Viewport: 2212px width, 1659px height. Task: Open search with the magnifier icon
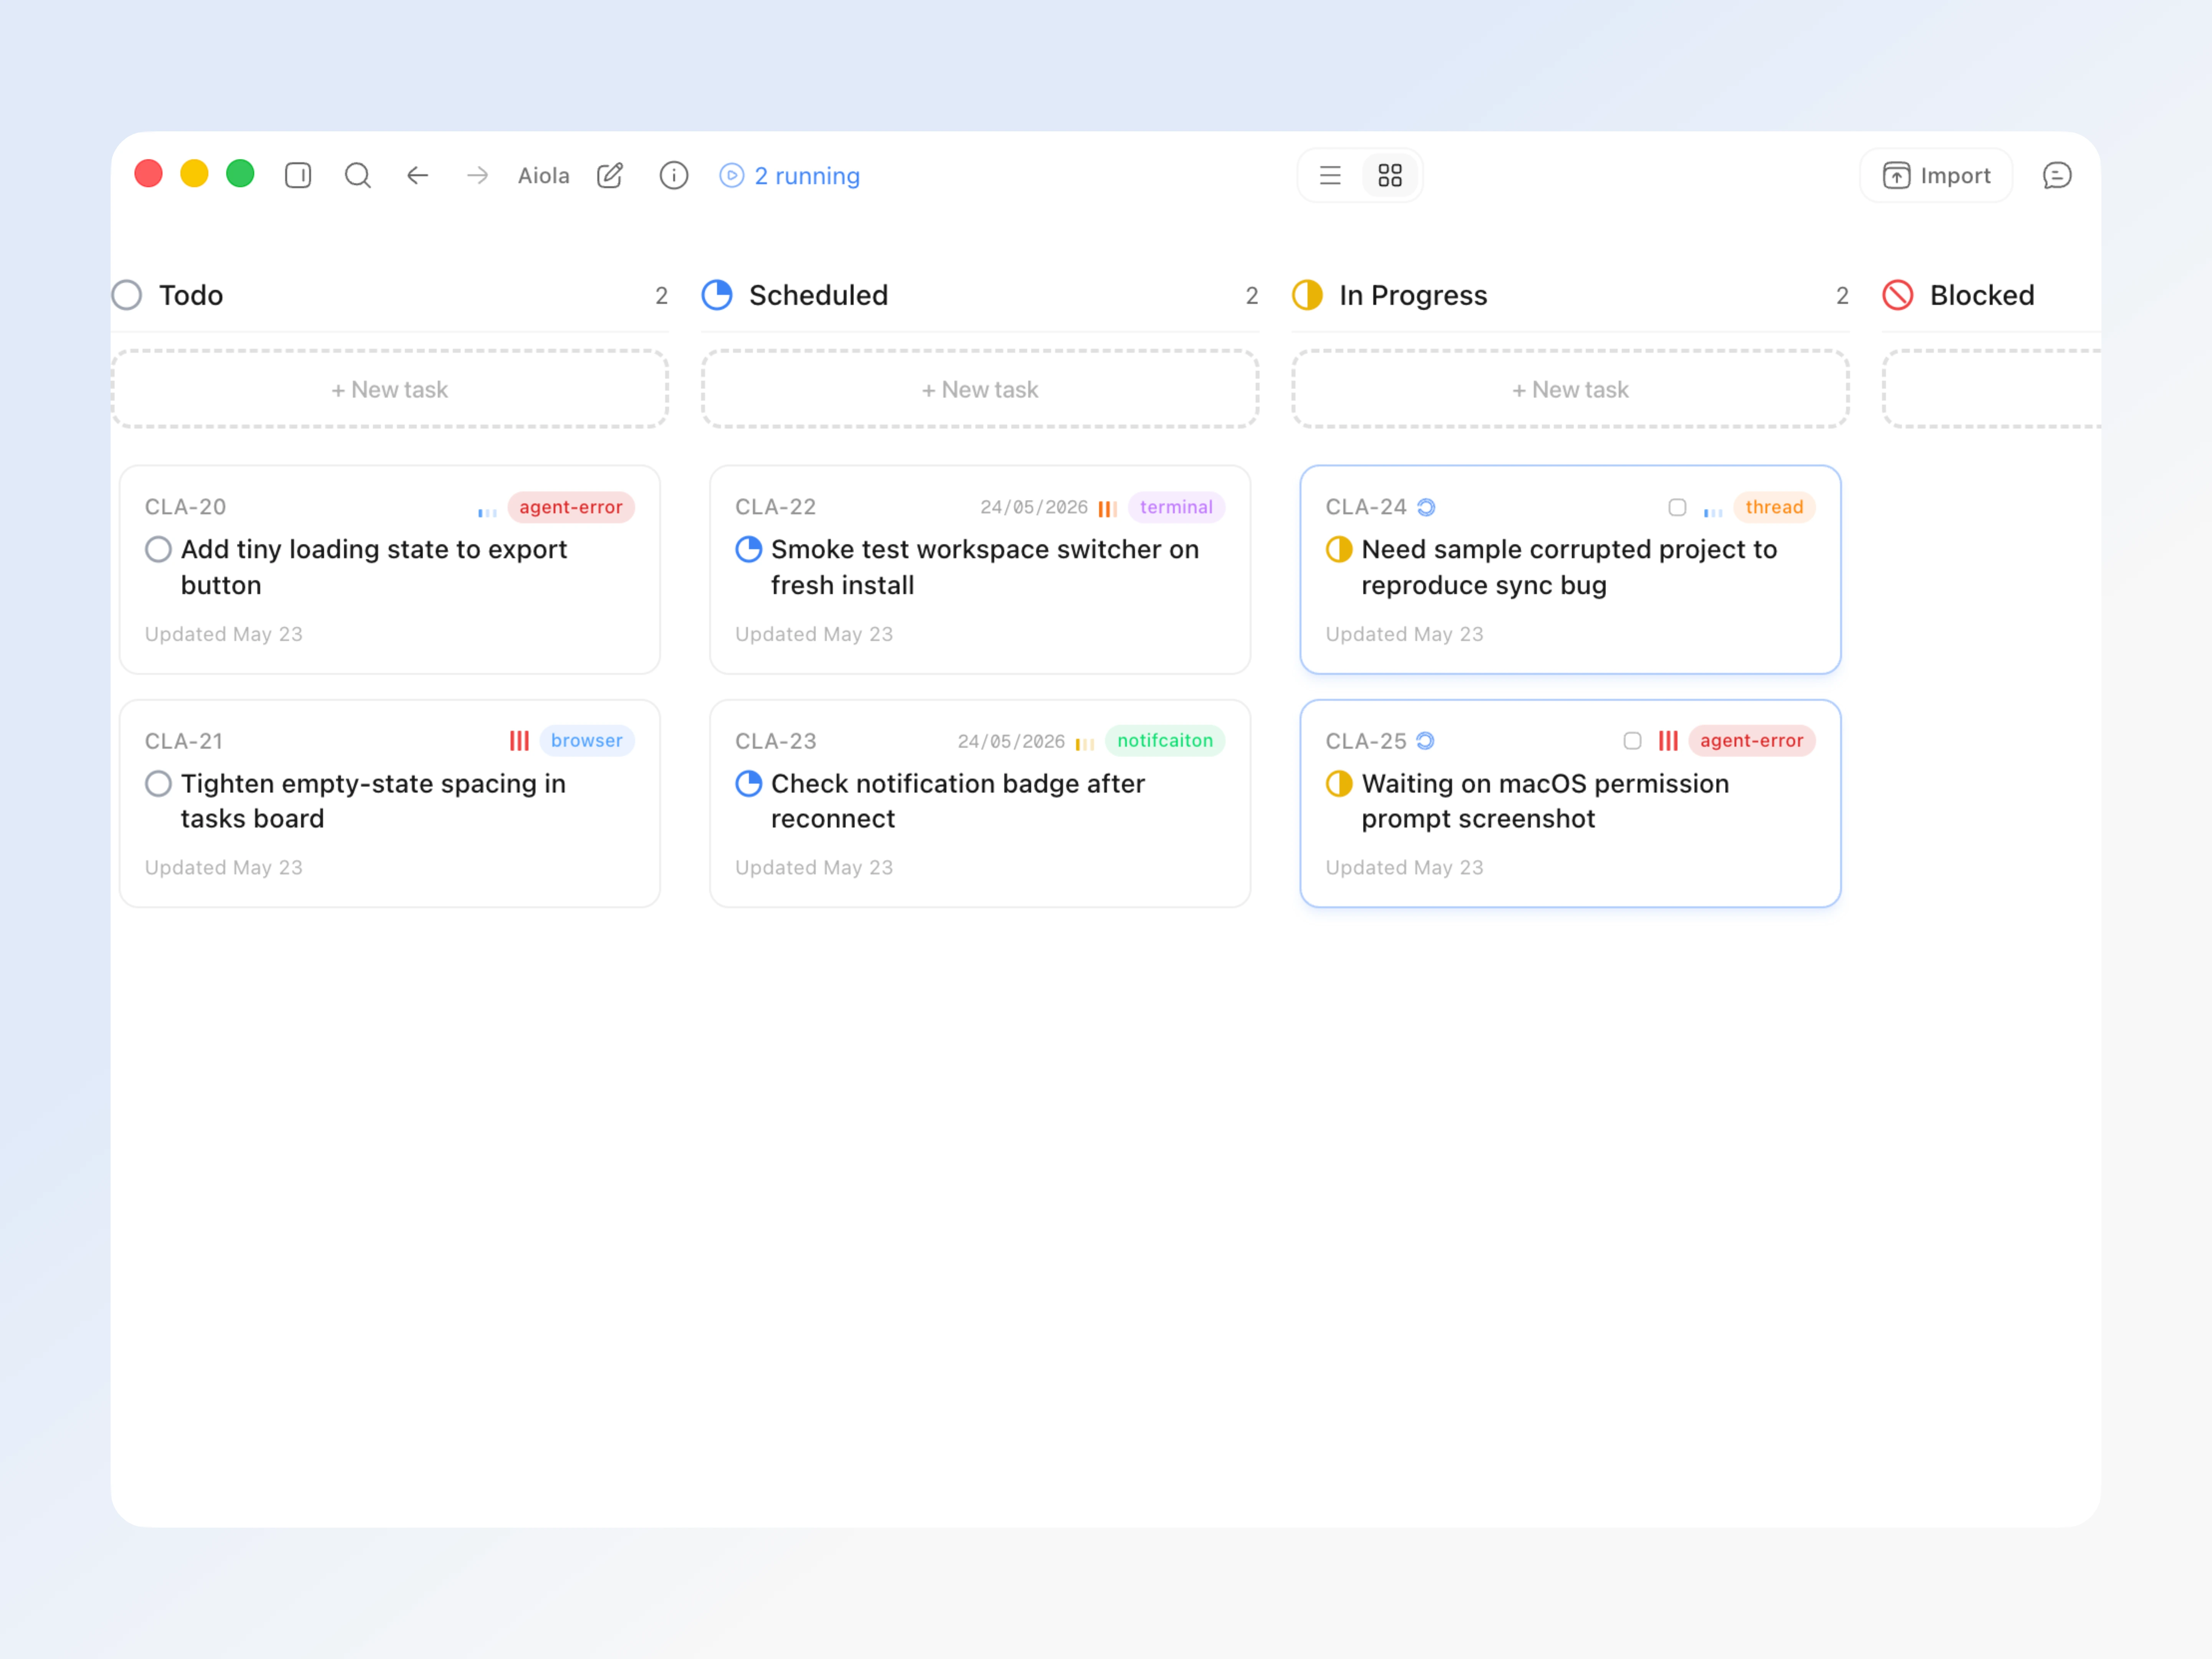[x=358, y=176]
